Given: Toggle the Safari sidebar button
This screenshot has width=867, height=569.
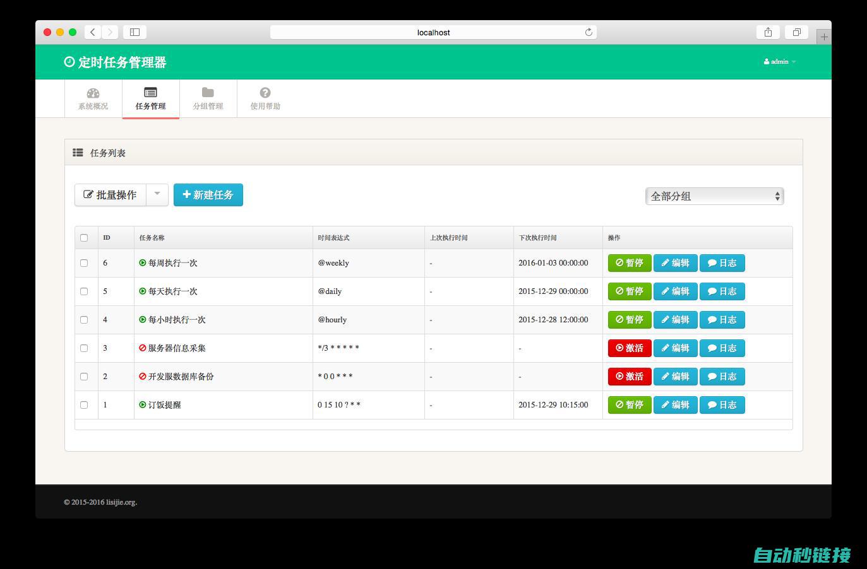Looking at the screenshot, I should coord(135,32).
